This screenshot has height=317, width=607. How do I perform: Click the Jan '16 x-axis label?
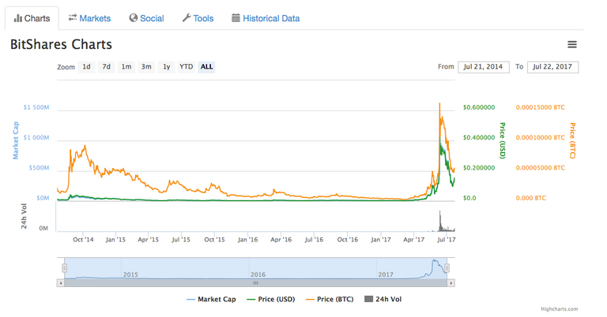tap(247, 240)
